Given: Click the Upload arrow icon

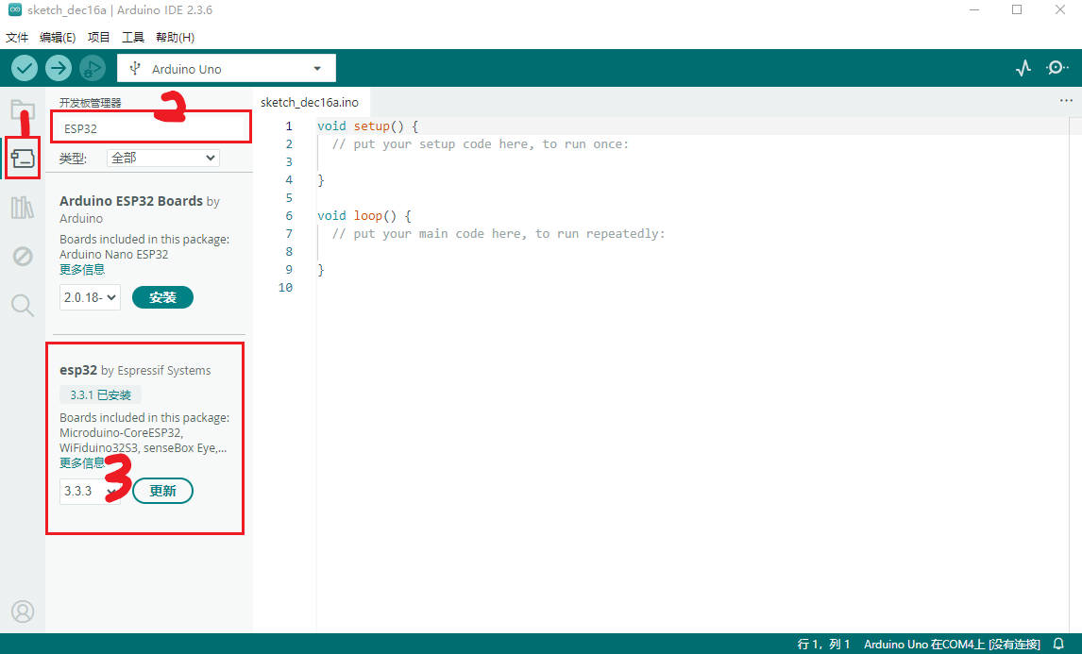Looking at the screenshot, I should click(58, 67).
